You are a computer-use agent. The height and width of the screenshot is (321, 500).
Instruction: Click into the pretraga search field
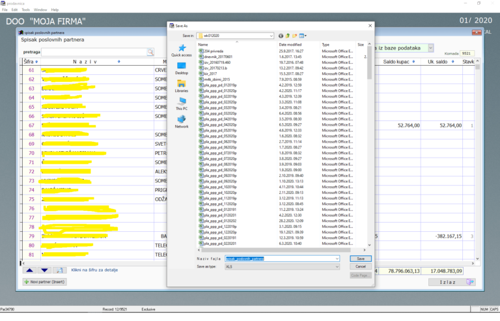pos(94,52)
